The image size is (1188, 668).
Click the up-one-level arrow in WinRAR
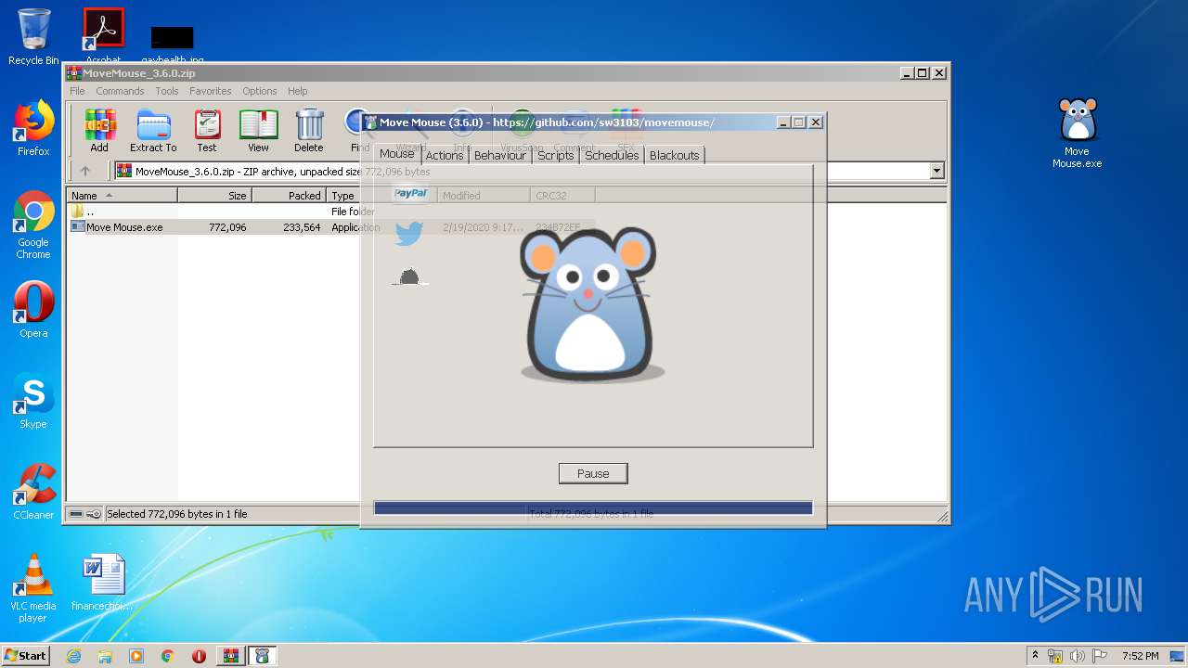85,171
